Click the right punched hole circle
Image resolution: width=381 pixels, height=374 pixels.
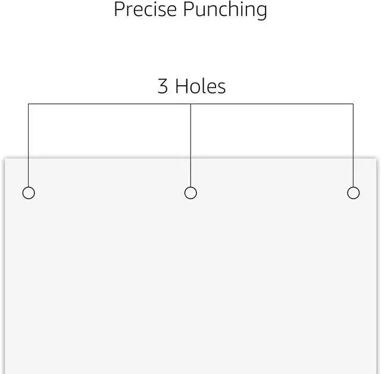(x=353, y=193)
